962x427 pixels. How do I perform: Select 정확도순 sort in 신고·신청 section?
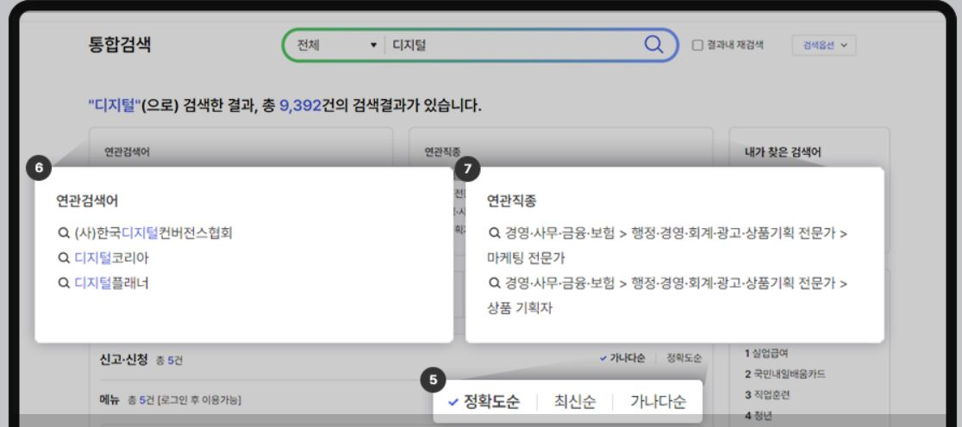pos(684,358)
